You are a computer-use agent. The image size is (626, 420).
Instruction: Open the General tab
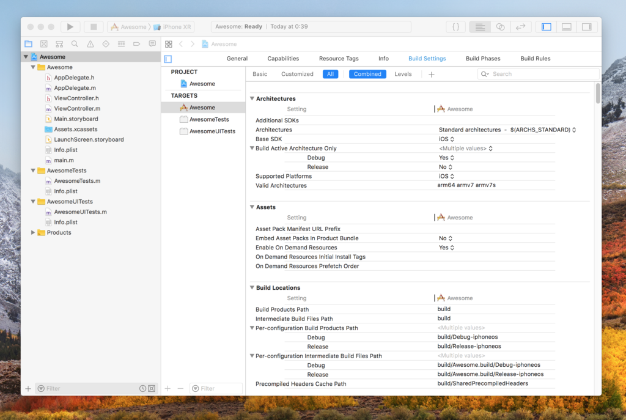click(x=237, y=58)
